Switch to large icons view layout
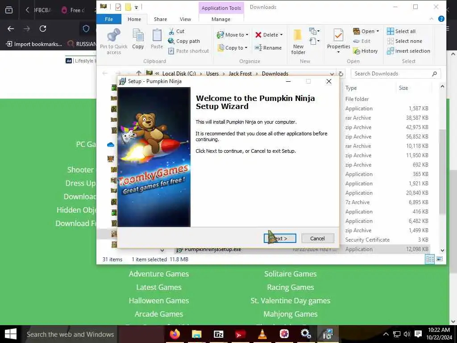 [440, 259]
